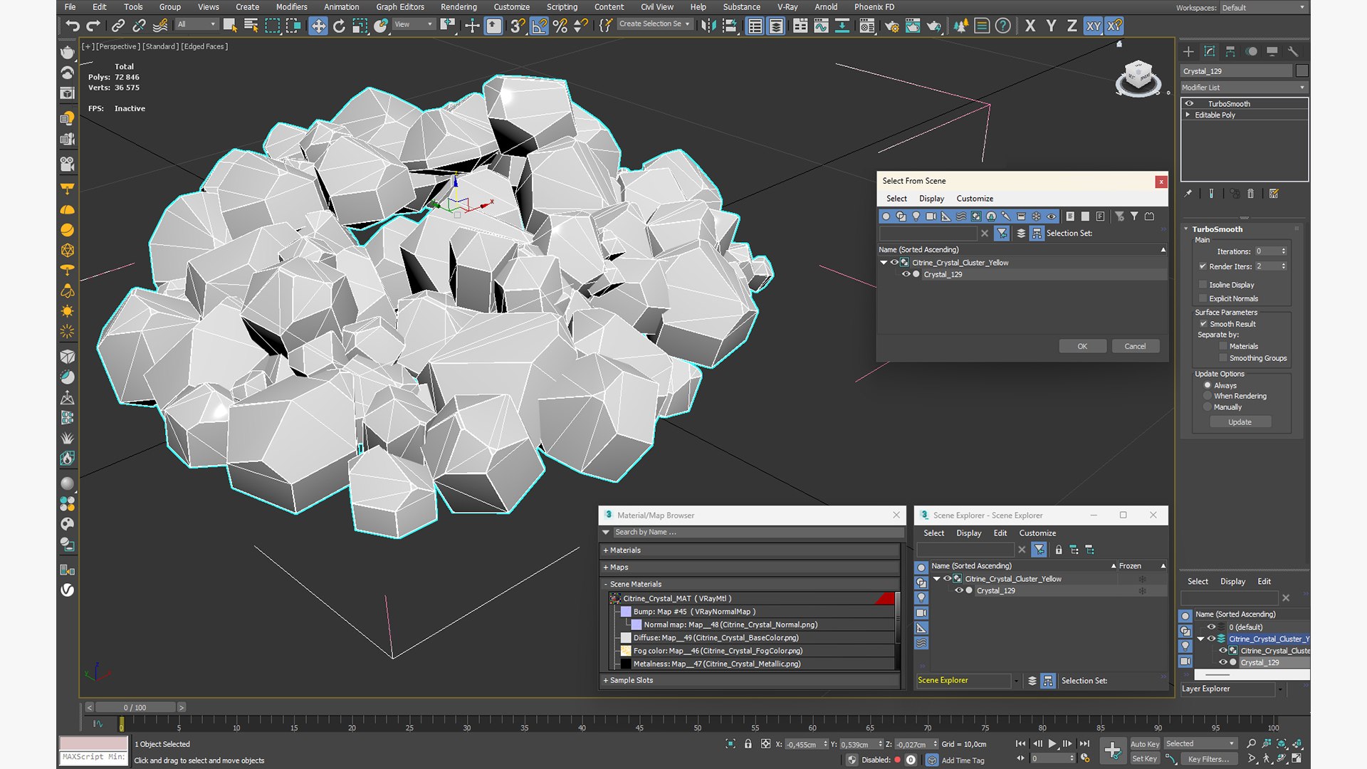Restrict to the X axis constraint

(1030, 26)
